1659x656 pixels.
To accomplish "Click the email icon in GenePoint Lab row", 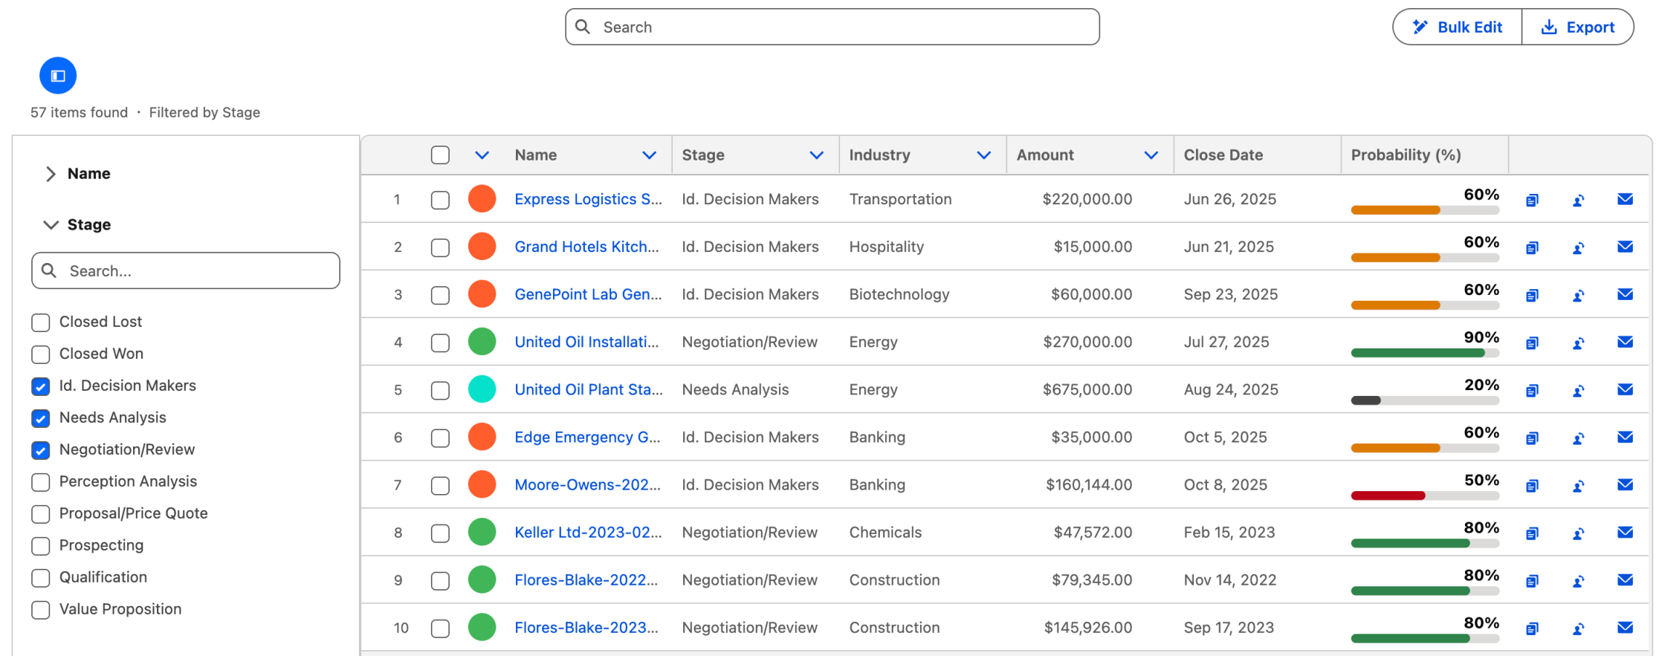I will (x=1626, y=294).
